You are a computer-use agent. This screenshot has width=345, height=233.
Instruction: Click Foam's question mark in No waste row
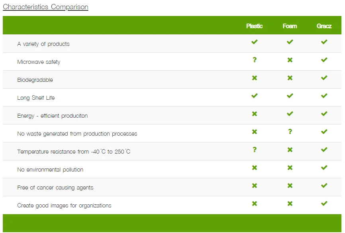tap(290, 132)
